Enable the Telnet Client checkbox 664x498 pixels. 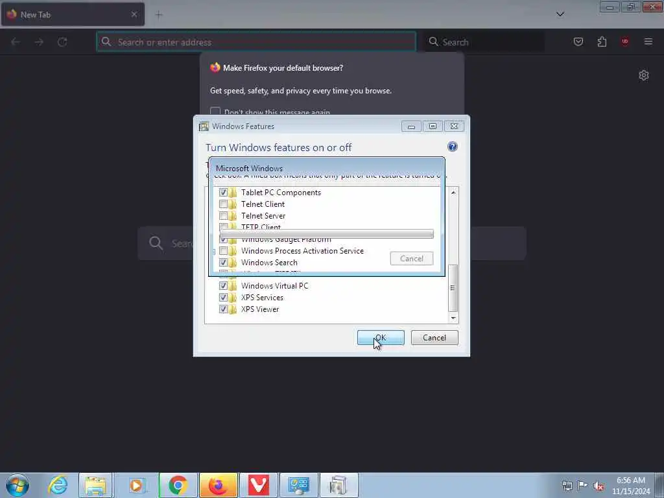[x=223, y=204]
